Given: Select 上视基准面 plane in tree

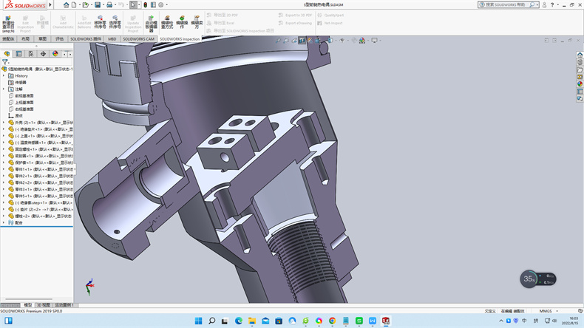Looking at the screenshot, I should [24, 102].
